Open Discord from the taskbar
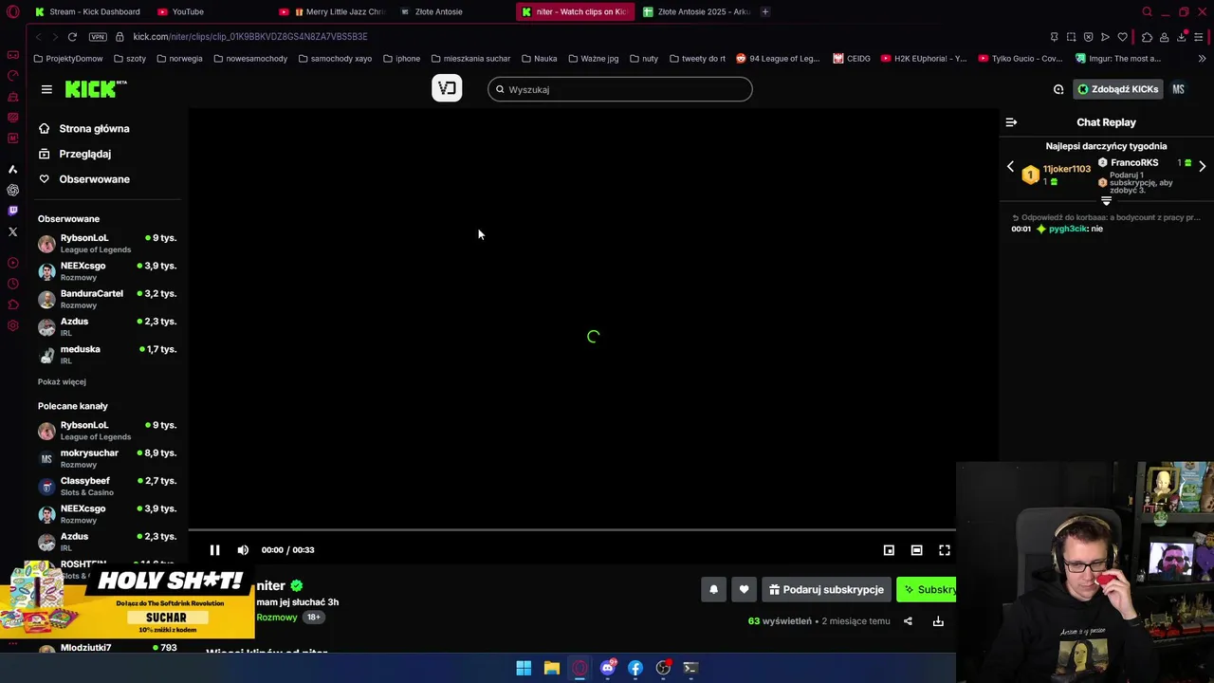1214x683 pixels. pyautogui.click(x=608, y=668)
